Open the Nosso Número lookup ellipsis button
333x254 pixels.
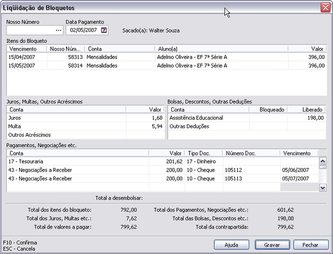(58, 30)
